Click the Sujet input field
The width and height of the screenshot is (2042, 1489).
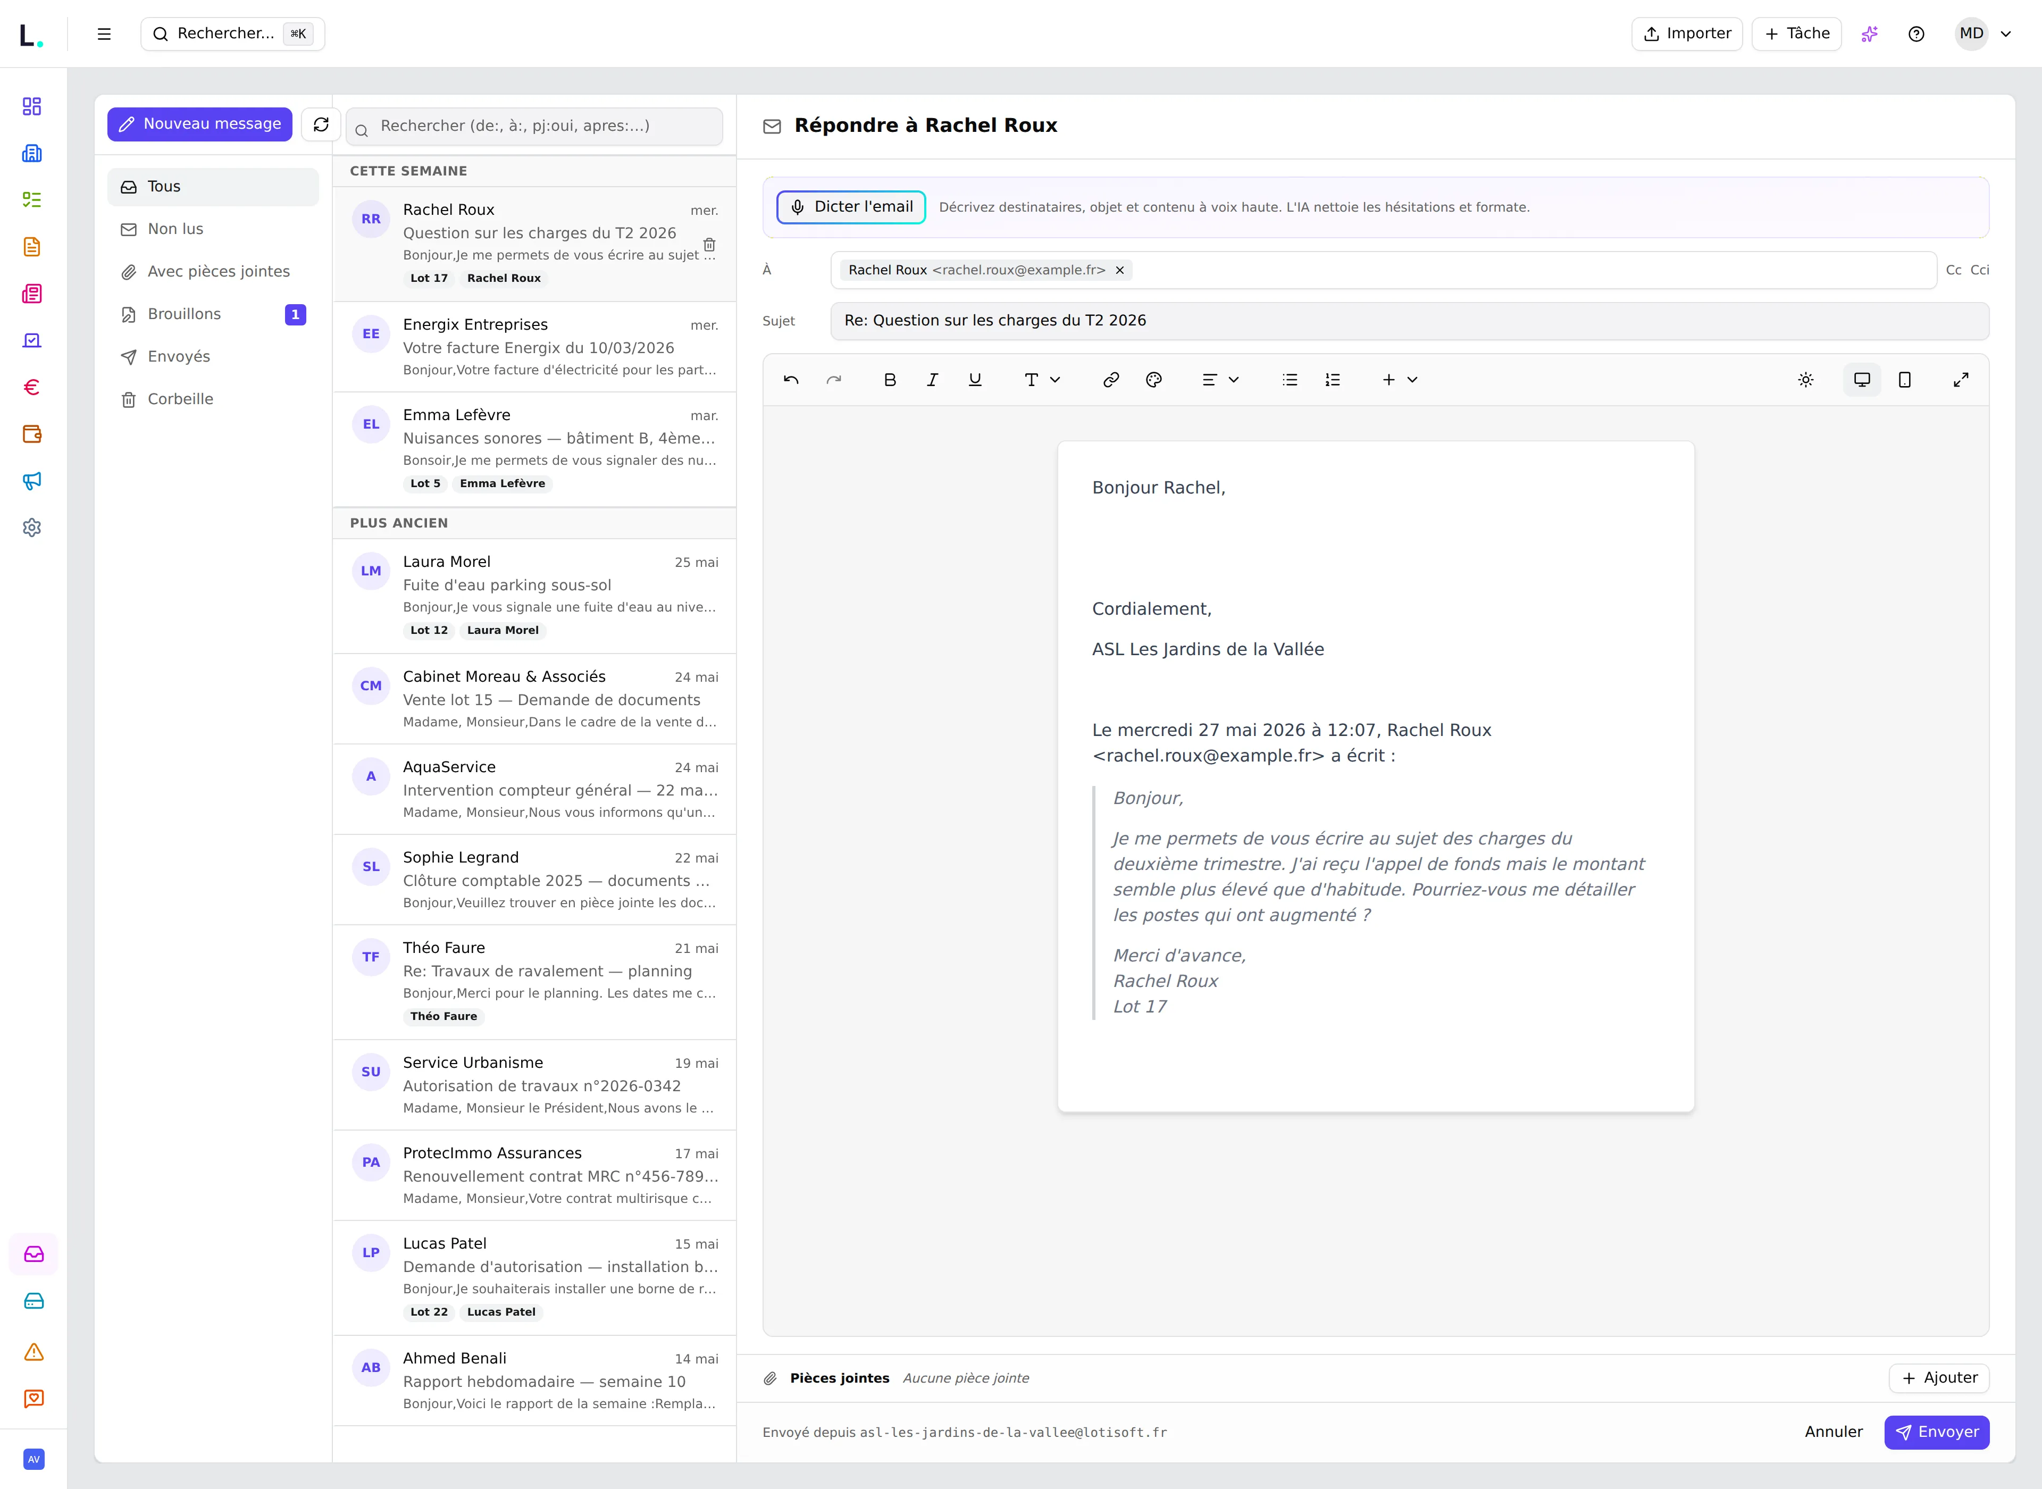point(1409,321)
